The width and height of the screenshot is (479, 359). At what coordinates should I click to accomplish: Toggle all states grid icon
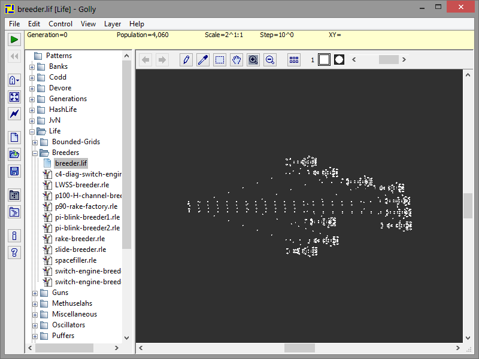point(294,60)
